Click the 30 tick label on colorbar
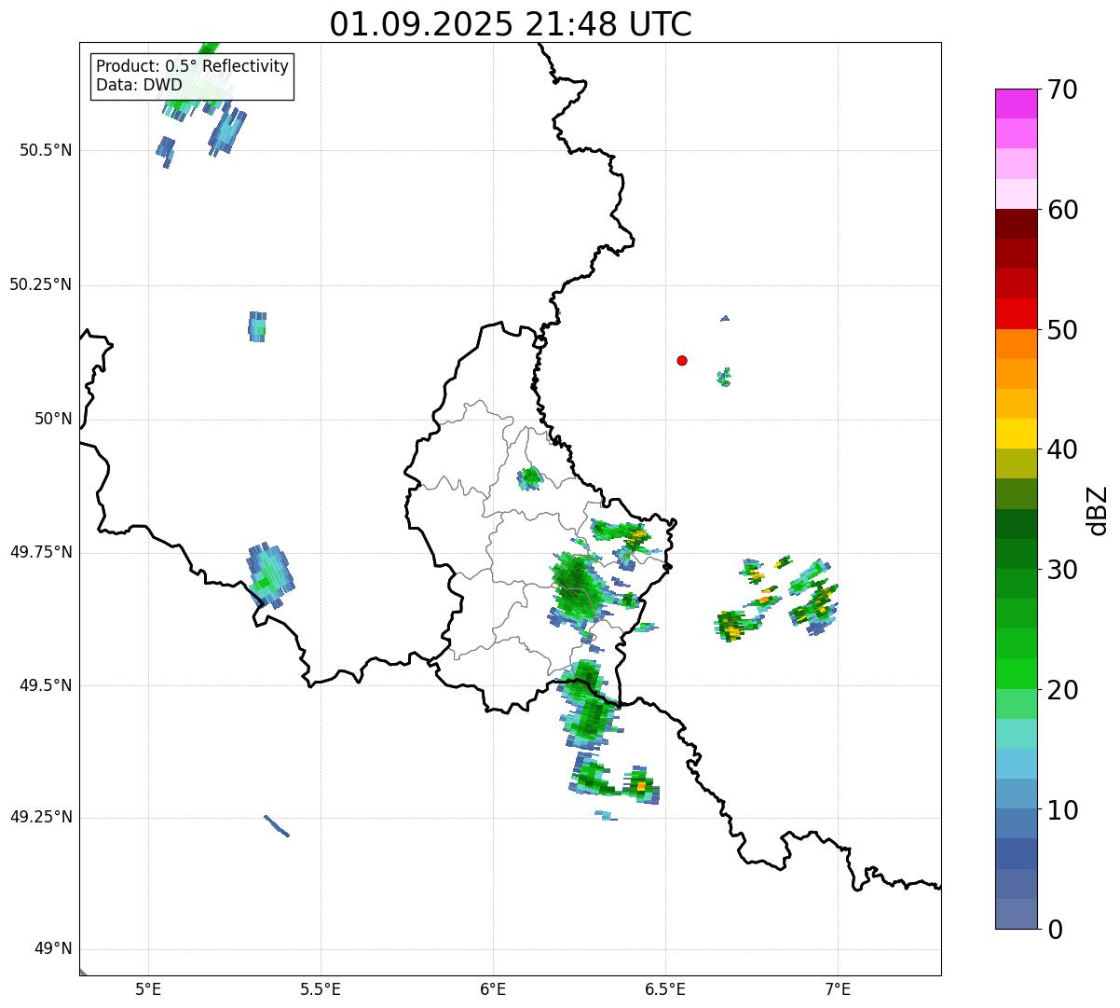 click(1062, 570)
